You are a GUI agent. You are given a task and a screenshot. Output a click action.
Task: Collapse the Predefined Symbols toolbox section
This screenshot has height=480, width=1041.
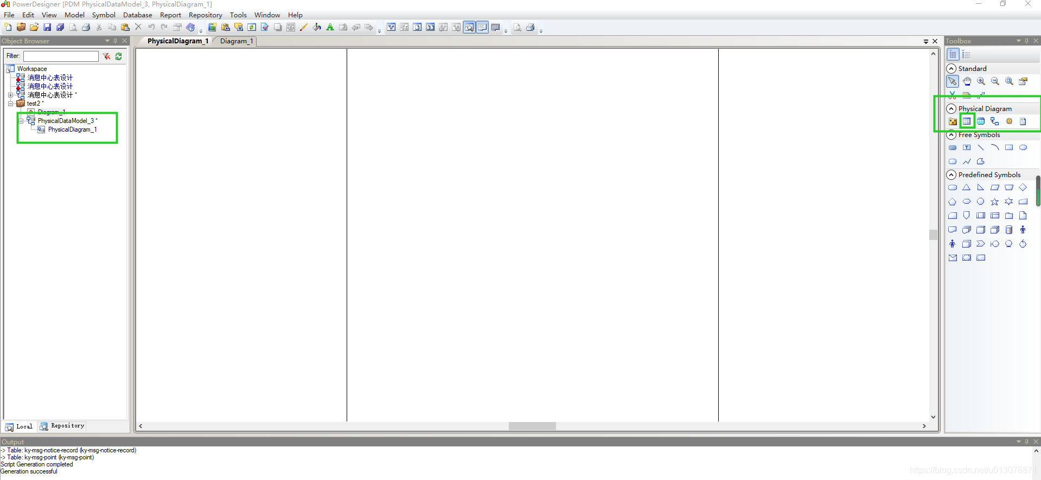[x=951, y=175]
